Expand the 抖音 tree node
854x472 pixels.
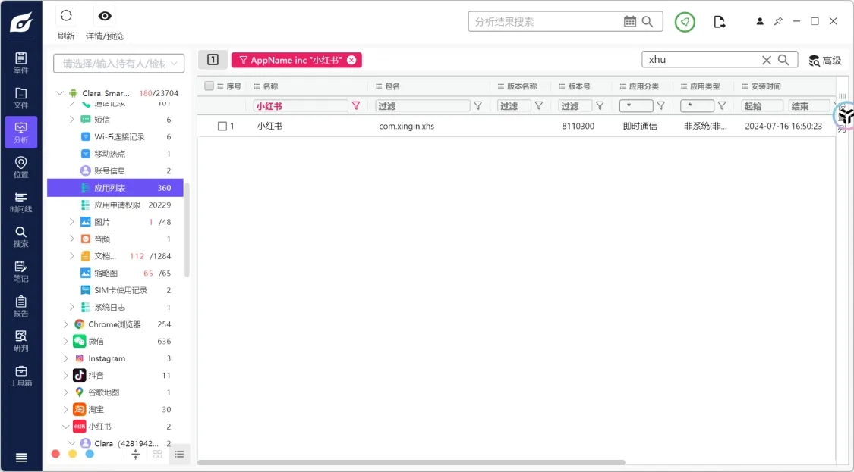click(66, 375)
